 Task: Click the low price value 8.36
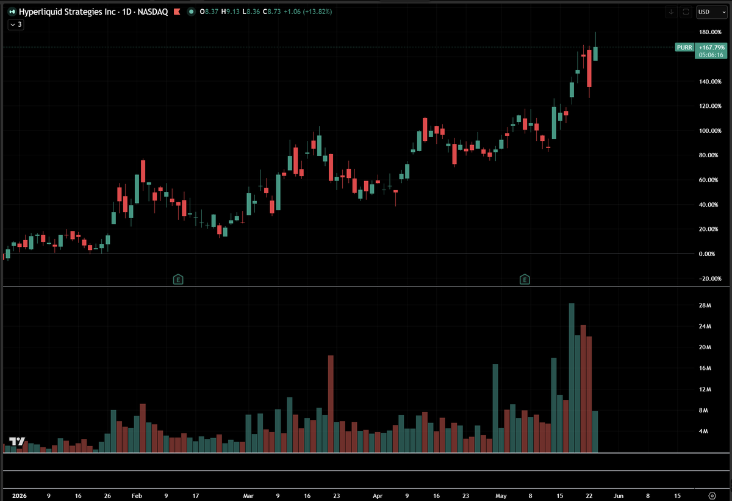253,12
